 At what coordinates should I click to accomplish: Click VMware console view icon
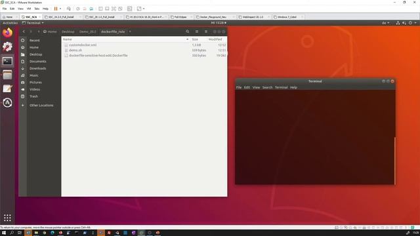130,9
